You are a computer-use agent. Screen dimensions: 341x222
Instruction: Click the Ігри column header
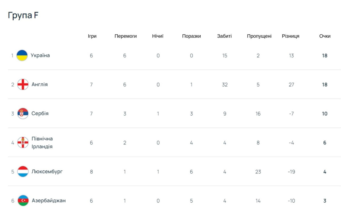[x=92, y=36]
